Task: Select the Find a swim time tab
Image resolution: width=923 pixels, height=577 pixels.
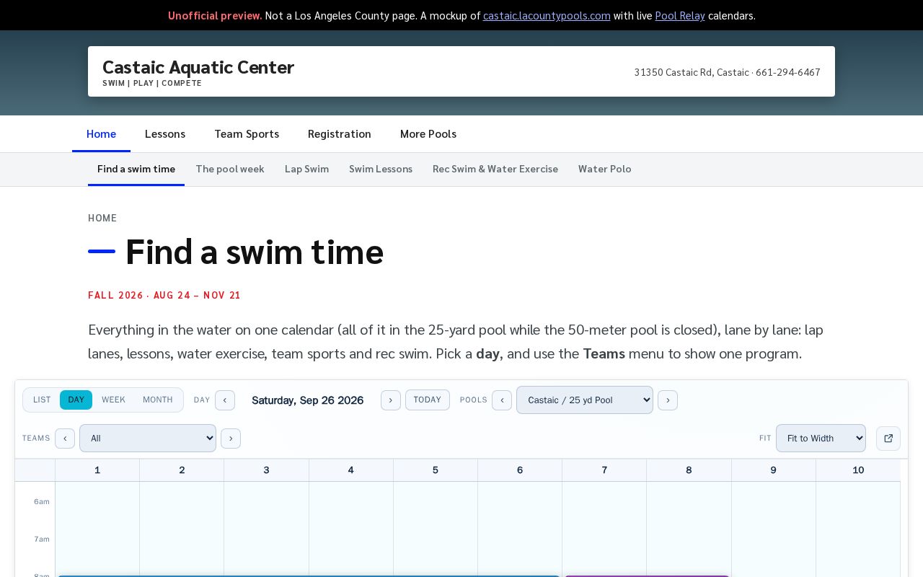Action: click(136, 169)
